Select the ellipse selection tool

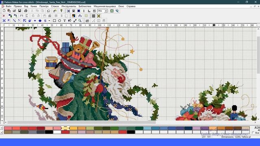[59, 21]
